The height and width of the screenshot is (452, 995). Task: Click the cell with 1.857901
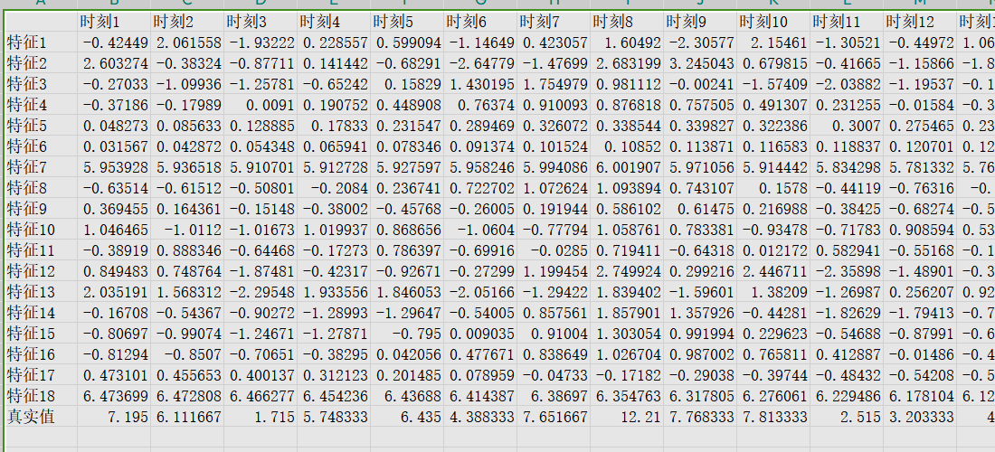(x=626, y=313)
